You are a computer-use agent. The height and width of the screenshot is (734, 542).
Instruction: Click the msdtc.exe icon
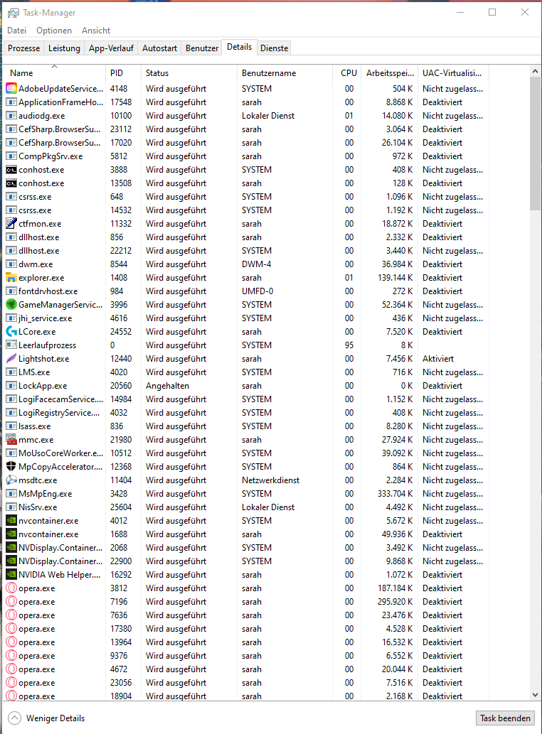click(11, 480)
